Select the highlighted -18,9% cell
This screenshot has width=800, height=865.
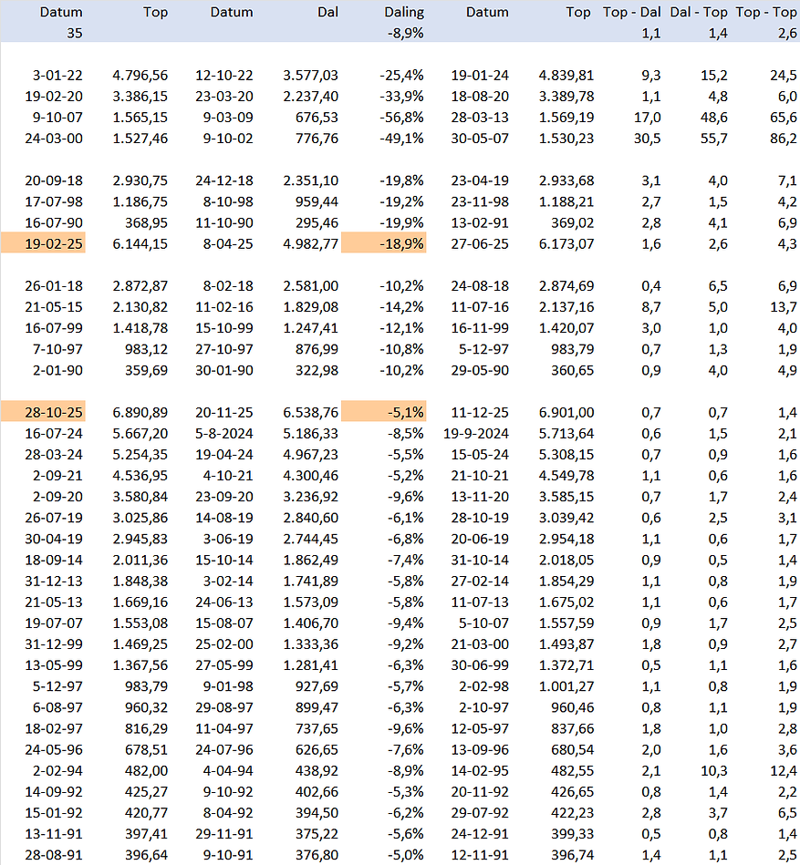(399, 243)
